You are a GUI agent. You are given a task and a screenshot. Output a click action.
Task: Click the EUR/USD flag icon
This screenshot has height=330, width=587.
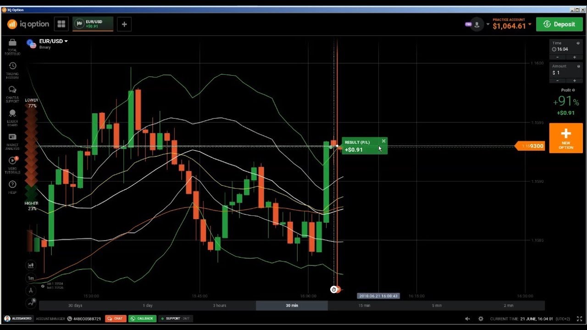31,44
